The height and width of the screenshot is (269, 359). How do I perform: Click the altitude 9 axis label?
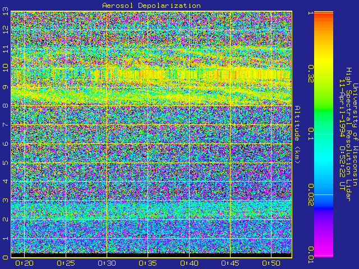pyautogui.click(x=6, y=87)
